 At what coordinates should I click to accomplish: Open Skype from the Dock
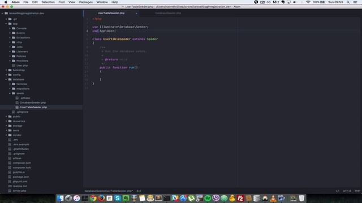point(118,198)
